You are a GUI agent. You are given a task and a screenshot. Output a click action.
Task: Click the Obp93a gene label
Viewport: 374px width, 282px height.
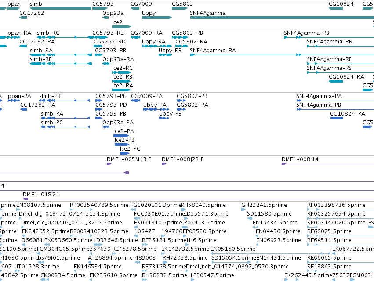coord(113,13)
